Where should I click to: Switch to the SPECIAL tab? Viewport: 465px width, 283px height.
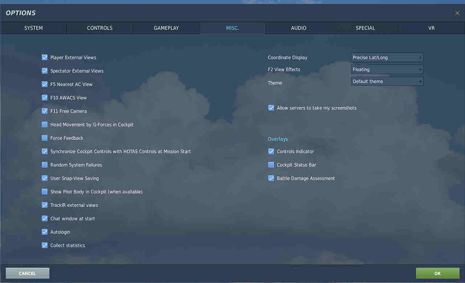tap(365, 28)
